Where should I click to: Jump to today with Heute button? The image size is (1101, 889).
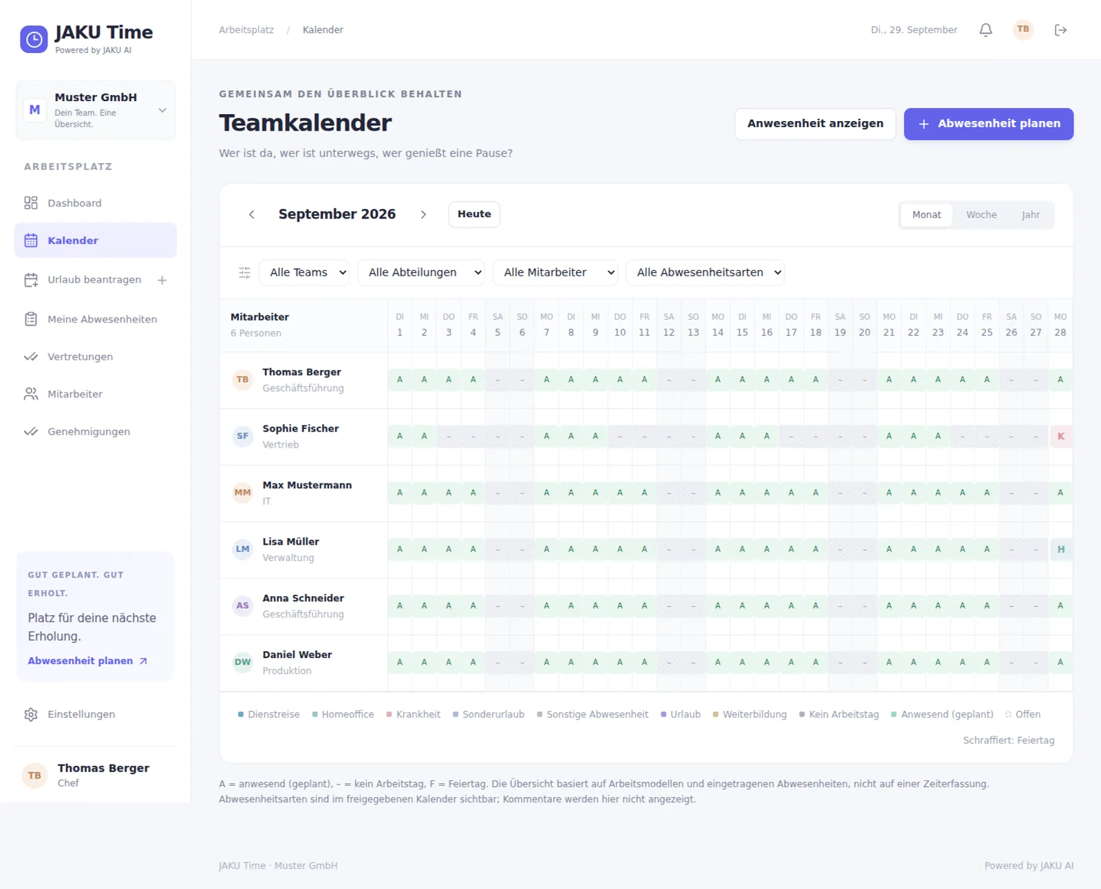pyautogui.click(x=474, y=215)
